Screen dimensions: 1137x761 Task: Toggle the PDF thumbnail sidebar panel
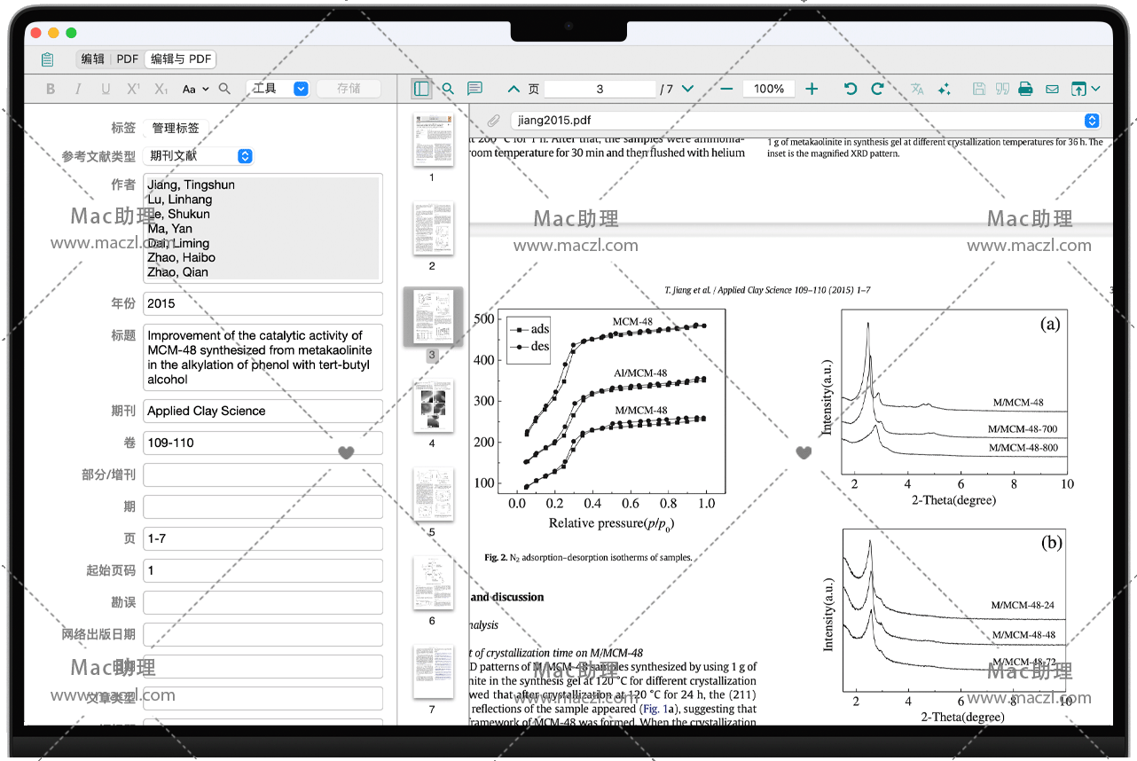(421, 89)
